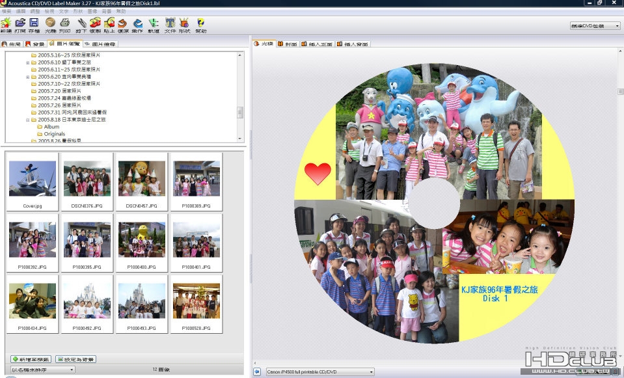Viewport: 624px width, 378px height.
Task: Switch to the 封面 (Cover) design tab
Action: pyautogui.click(x=288, y=44)
